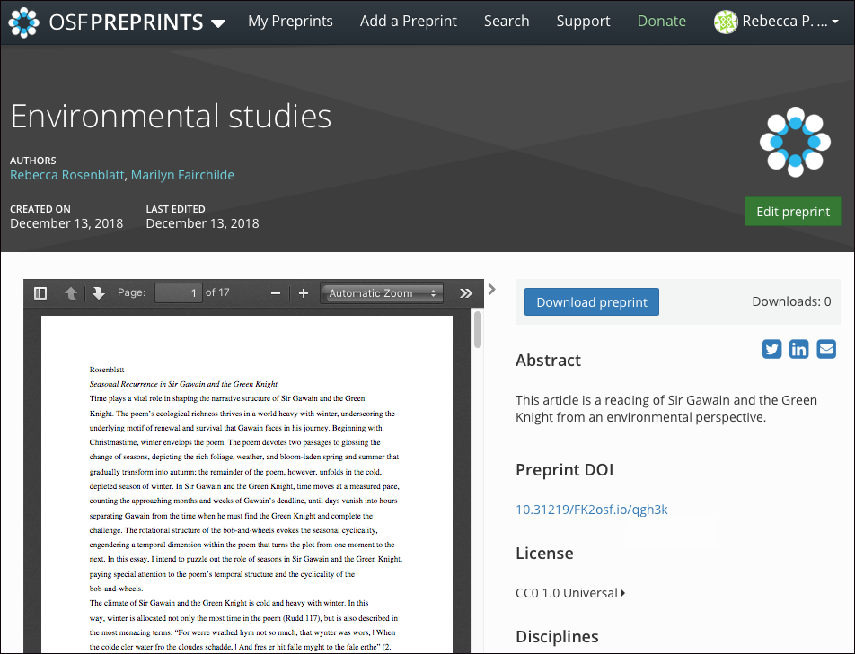Click the Edit preprint button
Screen dimensions: 855x654
792,211
